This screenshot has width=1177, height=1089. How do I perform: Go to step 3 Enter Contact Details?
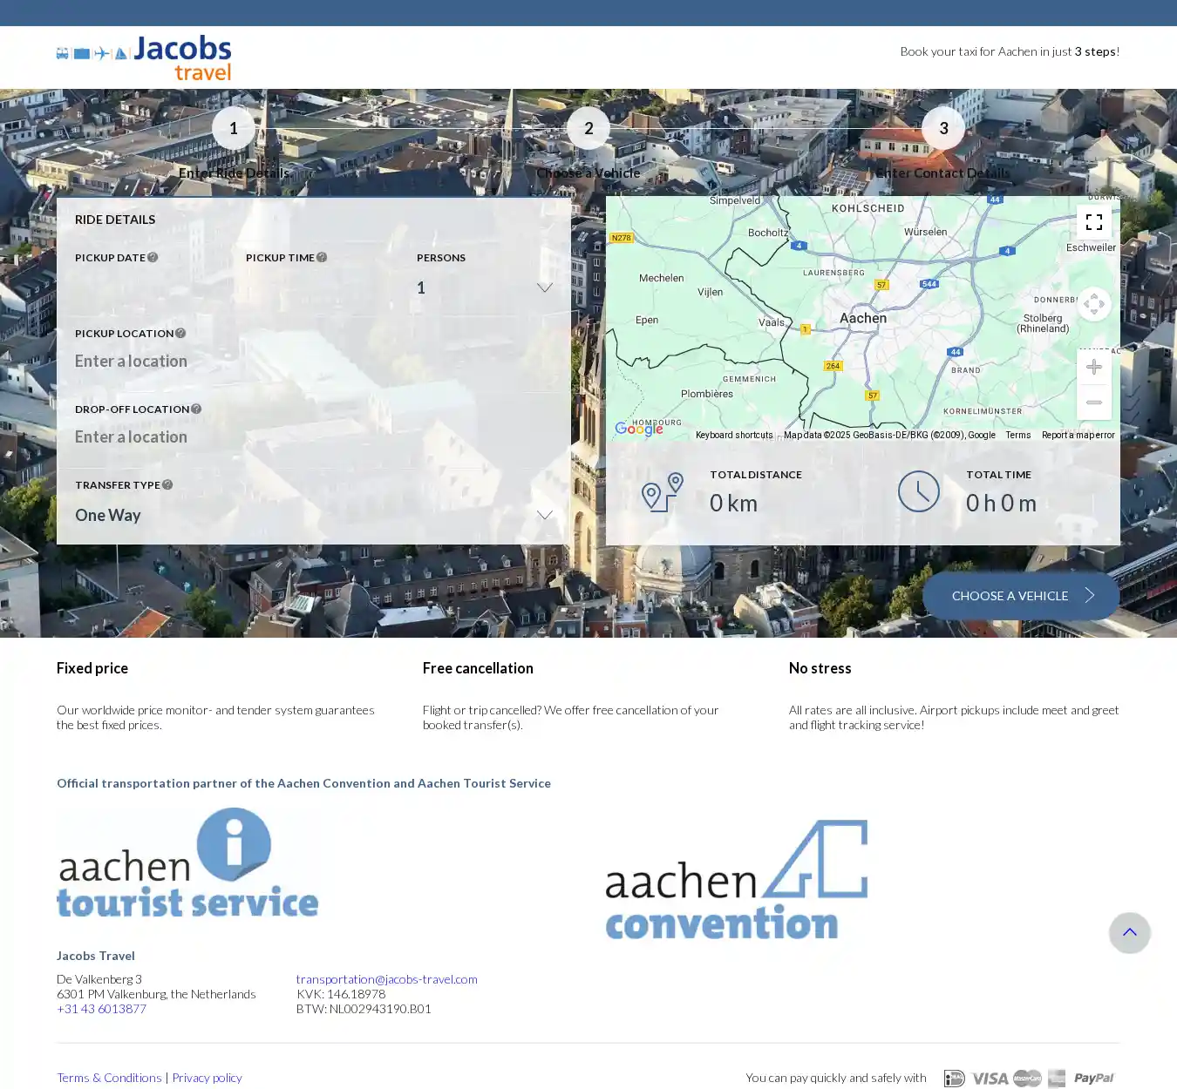point(943,129)
